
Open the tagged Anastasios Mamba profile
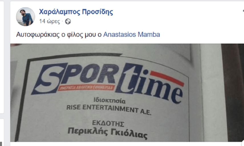[x=132, y=34]
